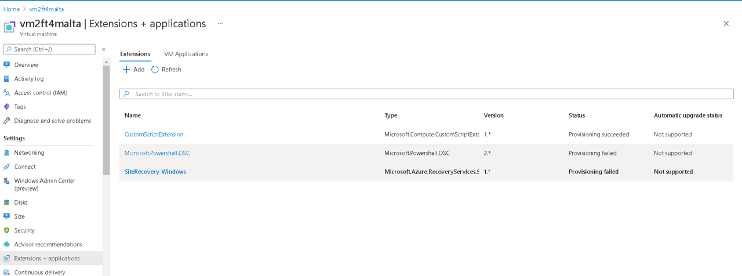
Task: Click the Refresh button label
Action: pos(171,70)
